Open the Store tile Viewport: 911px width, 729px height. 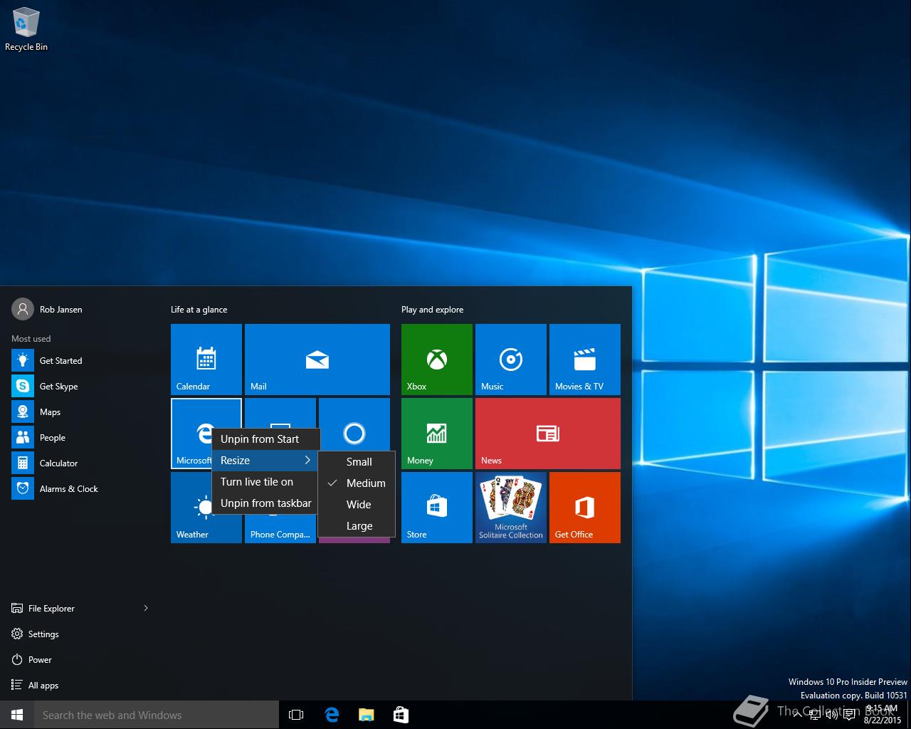pyautogui.click(x=437, y=508)
